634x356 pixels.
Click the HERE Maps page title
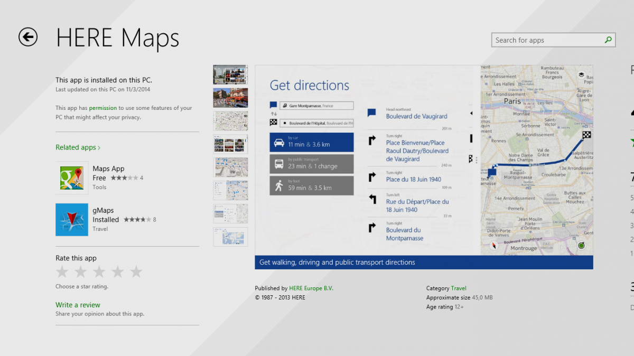point(118,38)
